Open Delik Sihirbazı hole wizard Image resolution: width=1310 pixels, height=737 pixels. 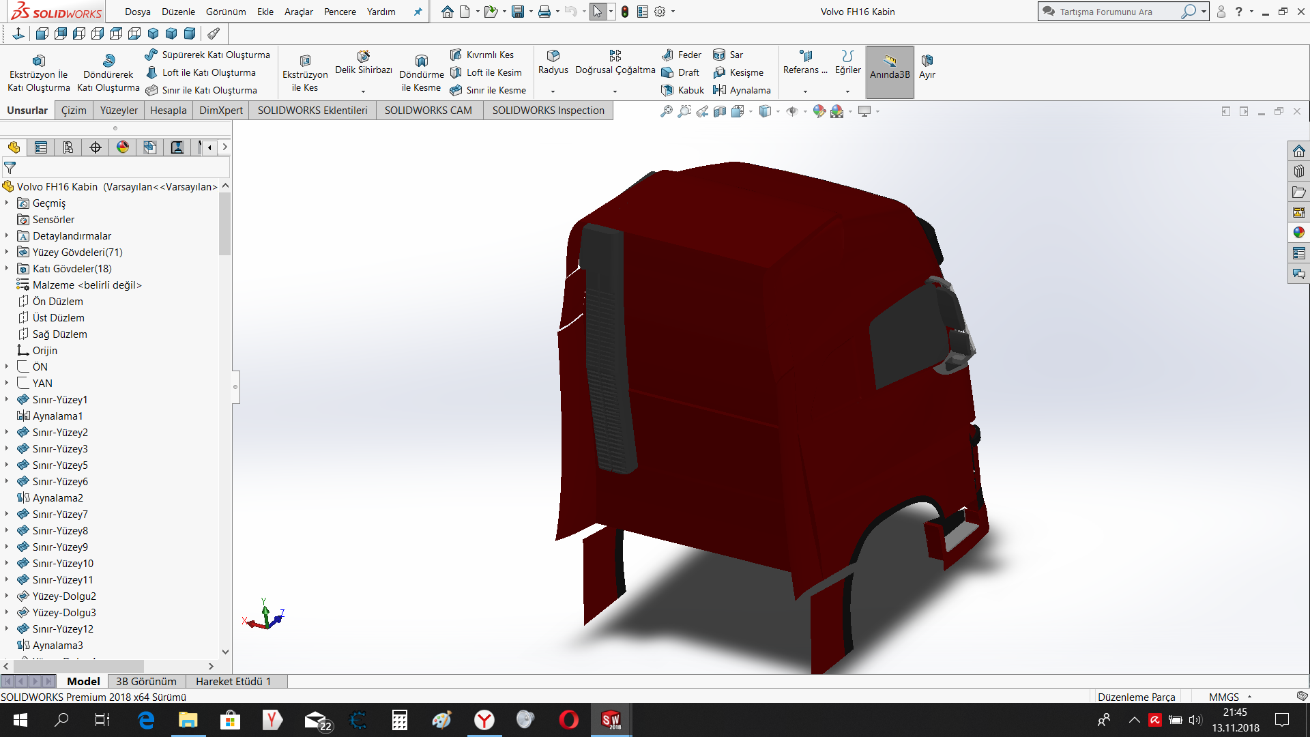pyautogui.click(x=364, y=63)
